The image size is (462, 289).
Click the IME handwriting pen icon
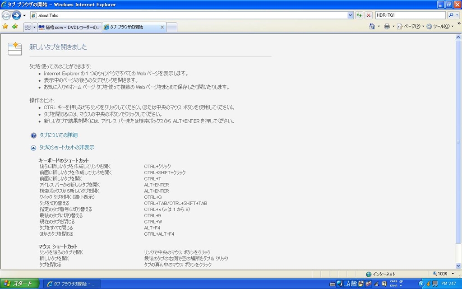pos(377,284)
